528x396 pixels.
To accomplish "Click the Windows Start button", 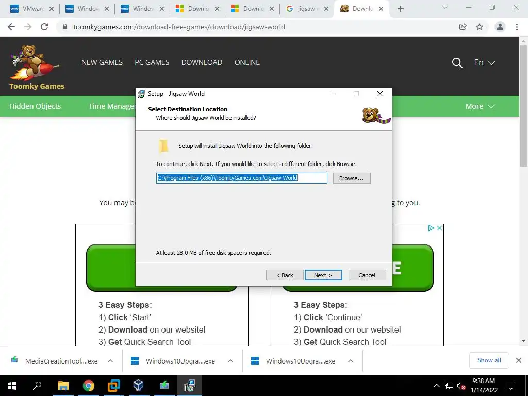I will 12,386.
